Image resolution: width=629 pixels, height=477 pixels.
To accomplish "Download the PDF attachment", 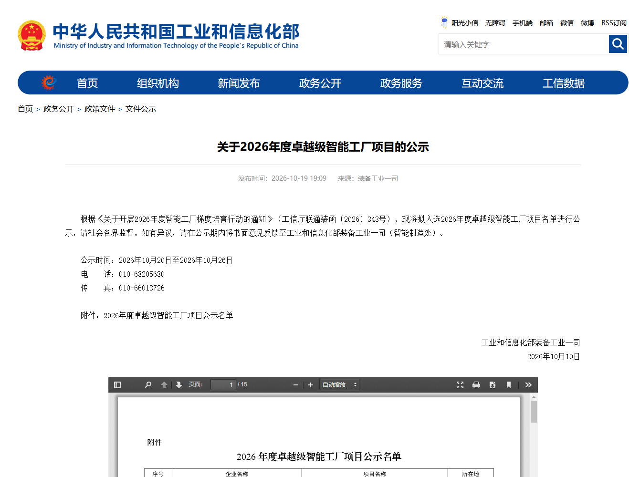I will pos(493,385).
